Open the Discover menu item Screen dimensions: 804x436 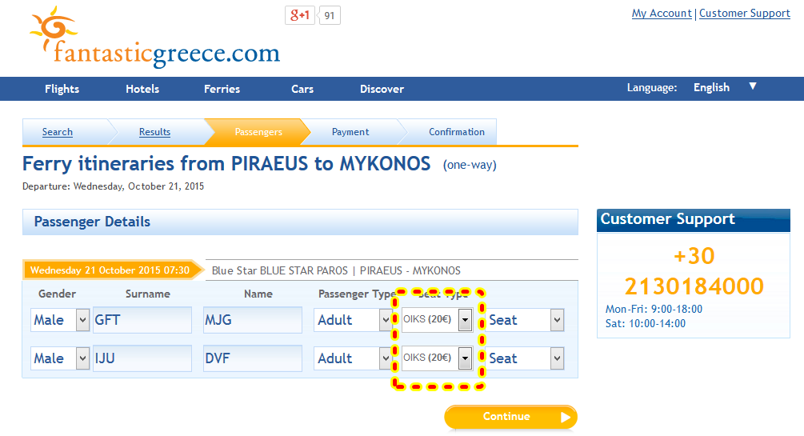(382, 89)
